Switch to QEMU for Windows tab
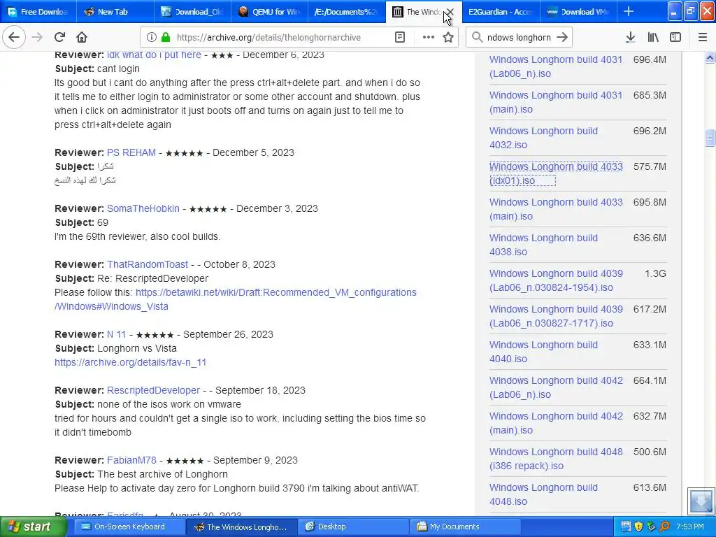Screen dimensions: 716x537 (x=269, y=12)
